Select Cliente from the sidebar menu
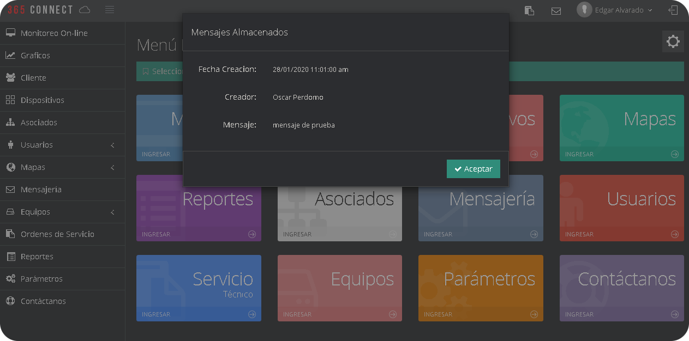 tap(33, 77)
